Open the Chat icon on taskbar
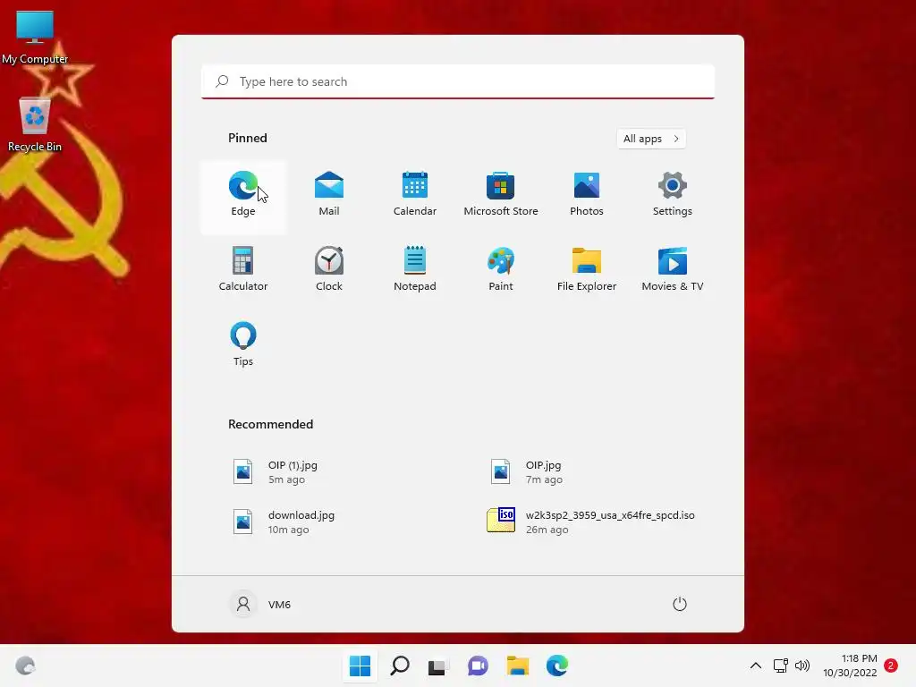This screenshot has width=916, height=687. (478, 666)
